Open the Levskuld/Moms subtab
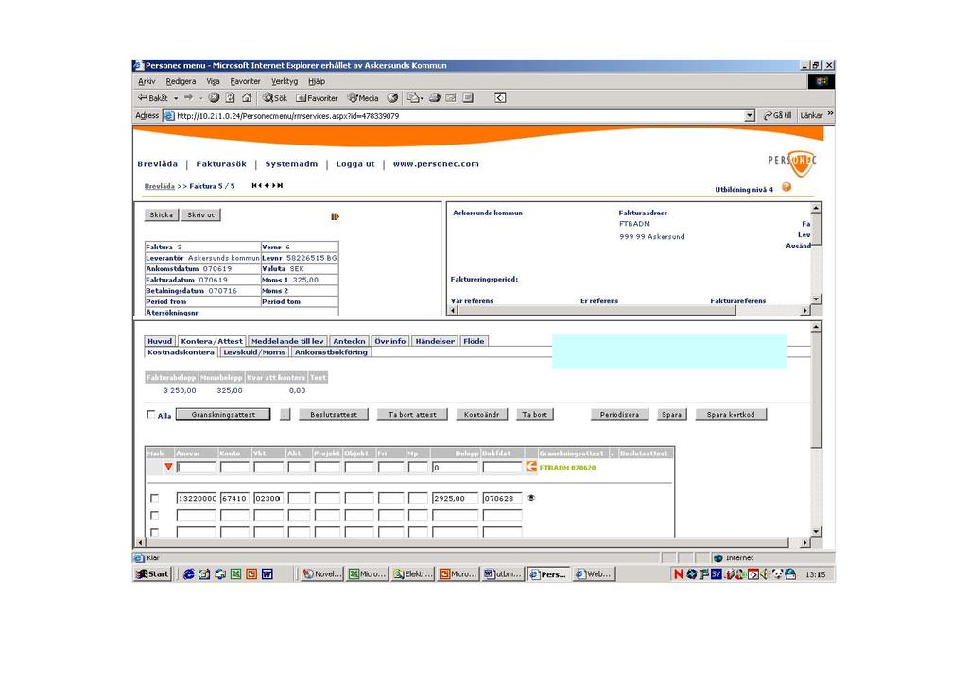 pos(253,352)
